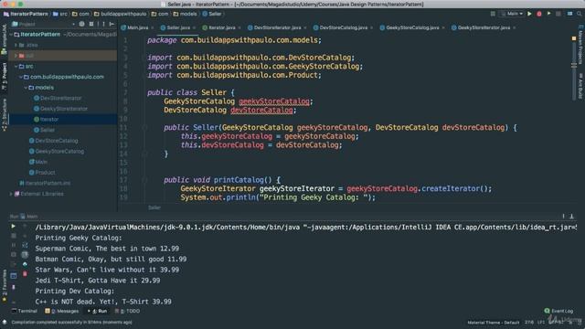Screen dimensions: 585x329
Task: Collapse the src folder
Action: [x=16, y=67]
